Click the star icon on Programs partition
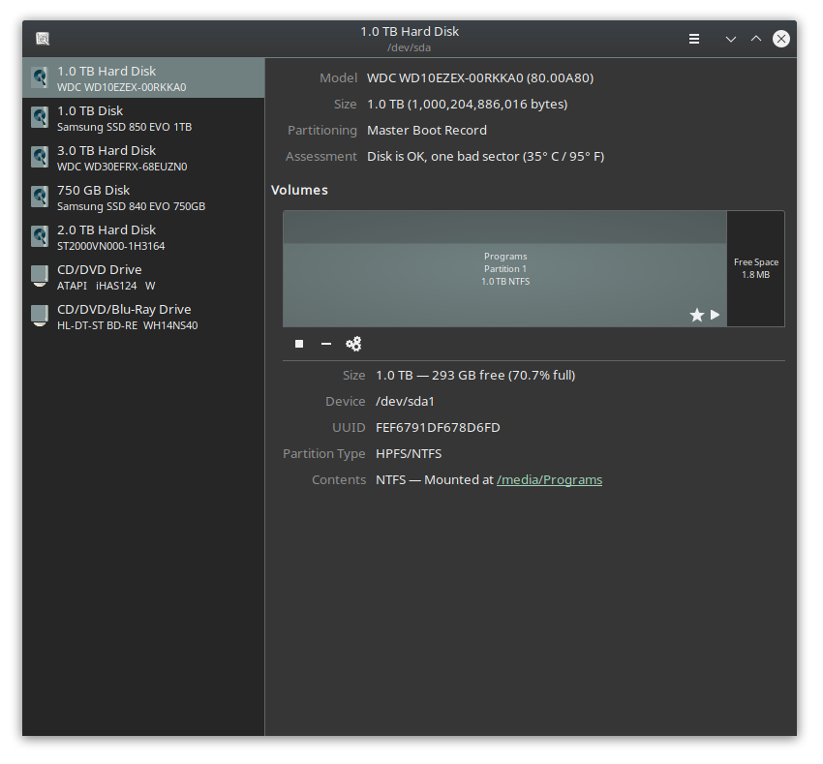The height and width of the screenshot is (764, 823). pos(696,315)
